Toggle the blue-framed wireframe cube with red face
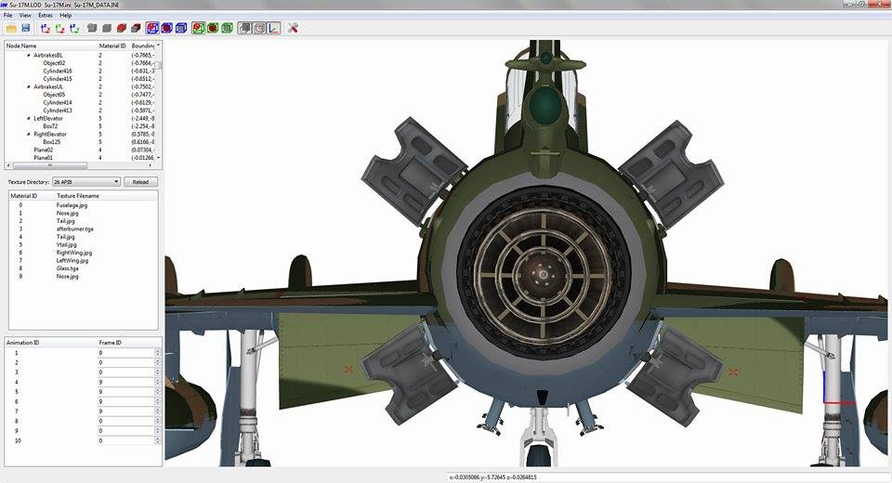The height and width of the screenshot is (483, 892). point(152,28)
